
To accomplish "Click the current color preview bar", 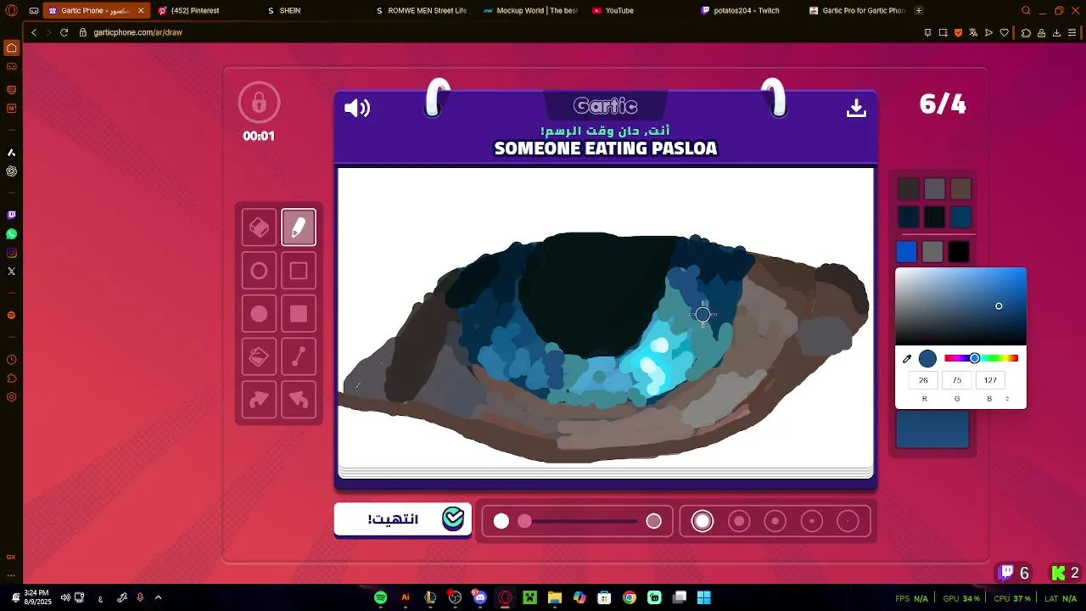I will [932, 430].
